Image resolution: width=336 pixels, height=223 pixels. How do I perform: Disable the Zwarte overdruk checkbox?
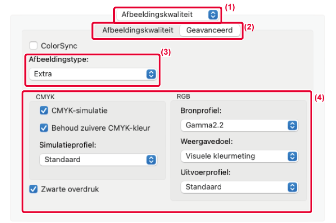(x=34, y=189)
